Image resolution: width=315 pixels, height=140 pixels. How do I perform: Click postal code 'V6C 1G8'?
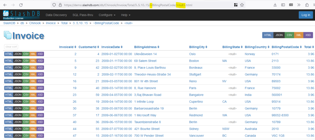pos(278,136)
